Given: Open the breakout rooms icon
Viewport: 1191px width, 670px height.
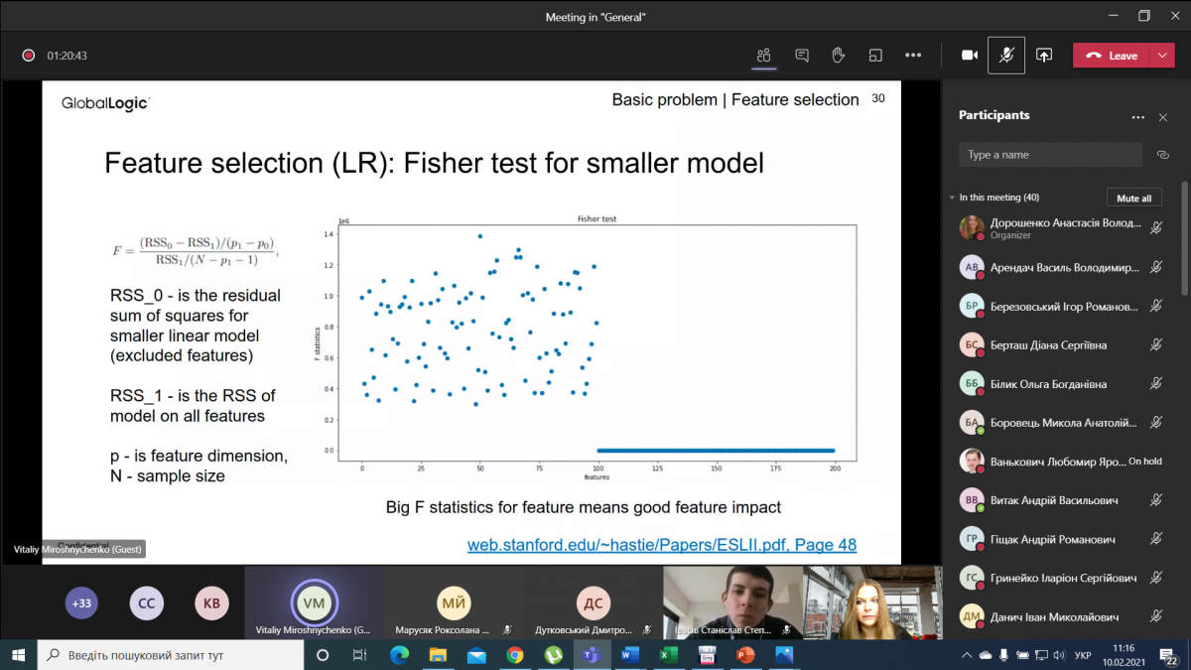Looking at the screenshot, I should (875, 56).
